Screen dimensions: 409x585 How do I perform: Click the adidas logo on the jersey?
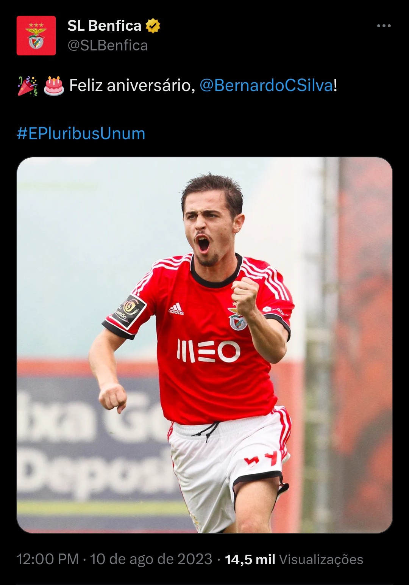tap(176, 309)
